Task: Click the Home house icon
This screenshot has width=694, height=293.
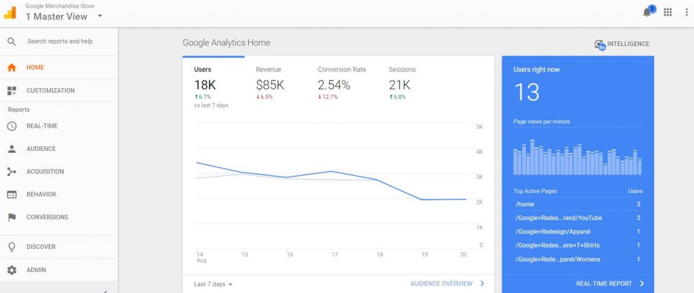Action: pyautogui.click(x=12, y=68)
